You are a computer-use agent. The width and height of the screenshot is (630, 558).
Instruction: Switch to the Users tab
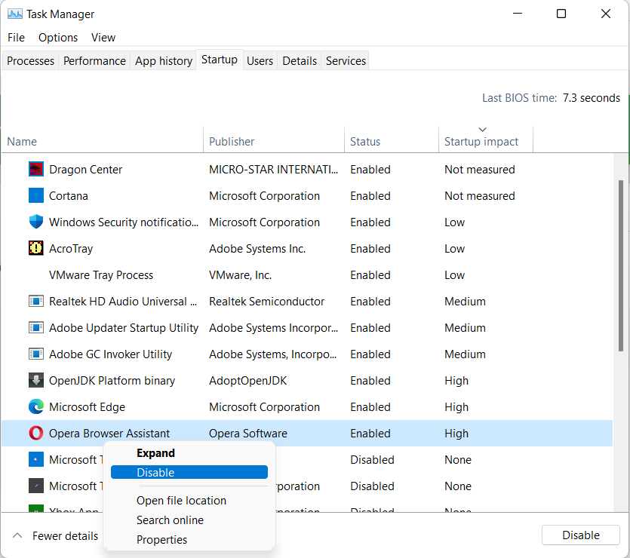260,60
